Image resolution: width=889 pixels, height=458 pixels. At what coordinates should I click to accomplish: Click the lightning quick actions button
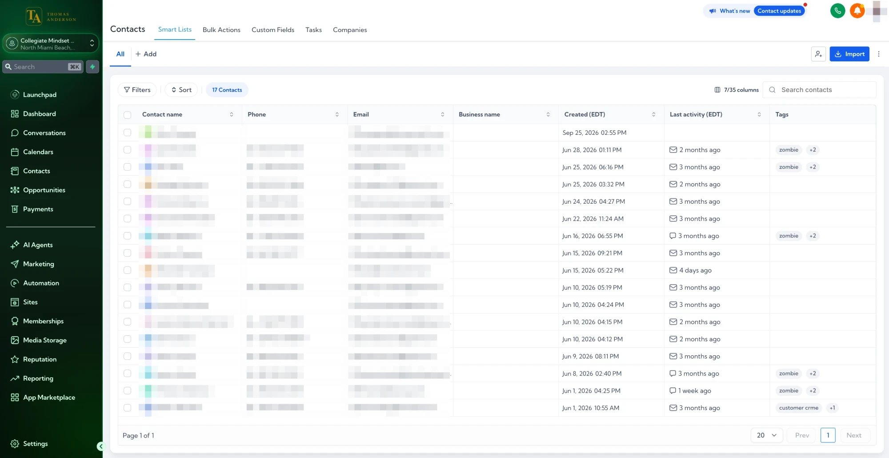[92, 67]
